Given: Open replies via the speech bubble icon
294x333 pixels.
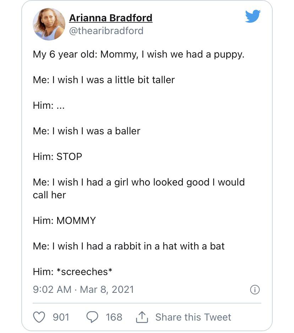Looking at the screenshot, I should (93, 317).
